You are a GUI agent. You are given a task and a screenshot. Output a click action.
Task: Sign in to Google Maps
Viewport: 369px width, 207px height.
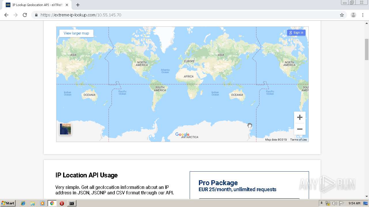click(296, 33)
